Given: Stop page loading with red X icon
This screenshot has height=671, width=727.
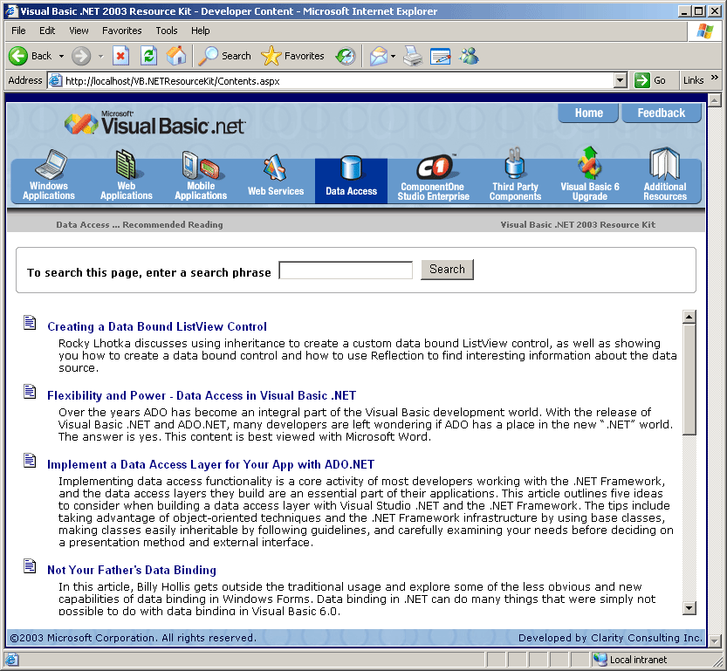Looking at the screenshot, I should click(120, 56).
